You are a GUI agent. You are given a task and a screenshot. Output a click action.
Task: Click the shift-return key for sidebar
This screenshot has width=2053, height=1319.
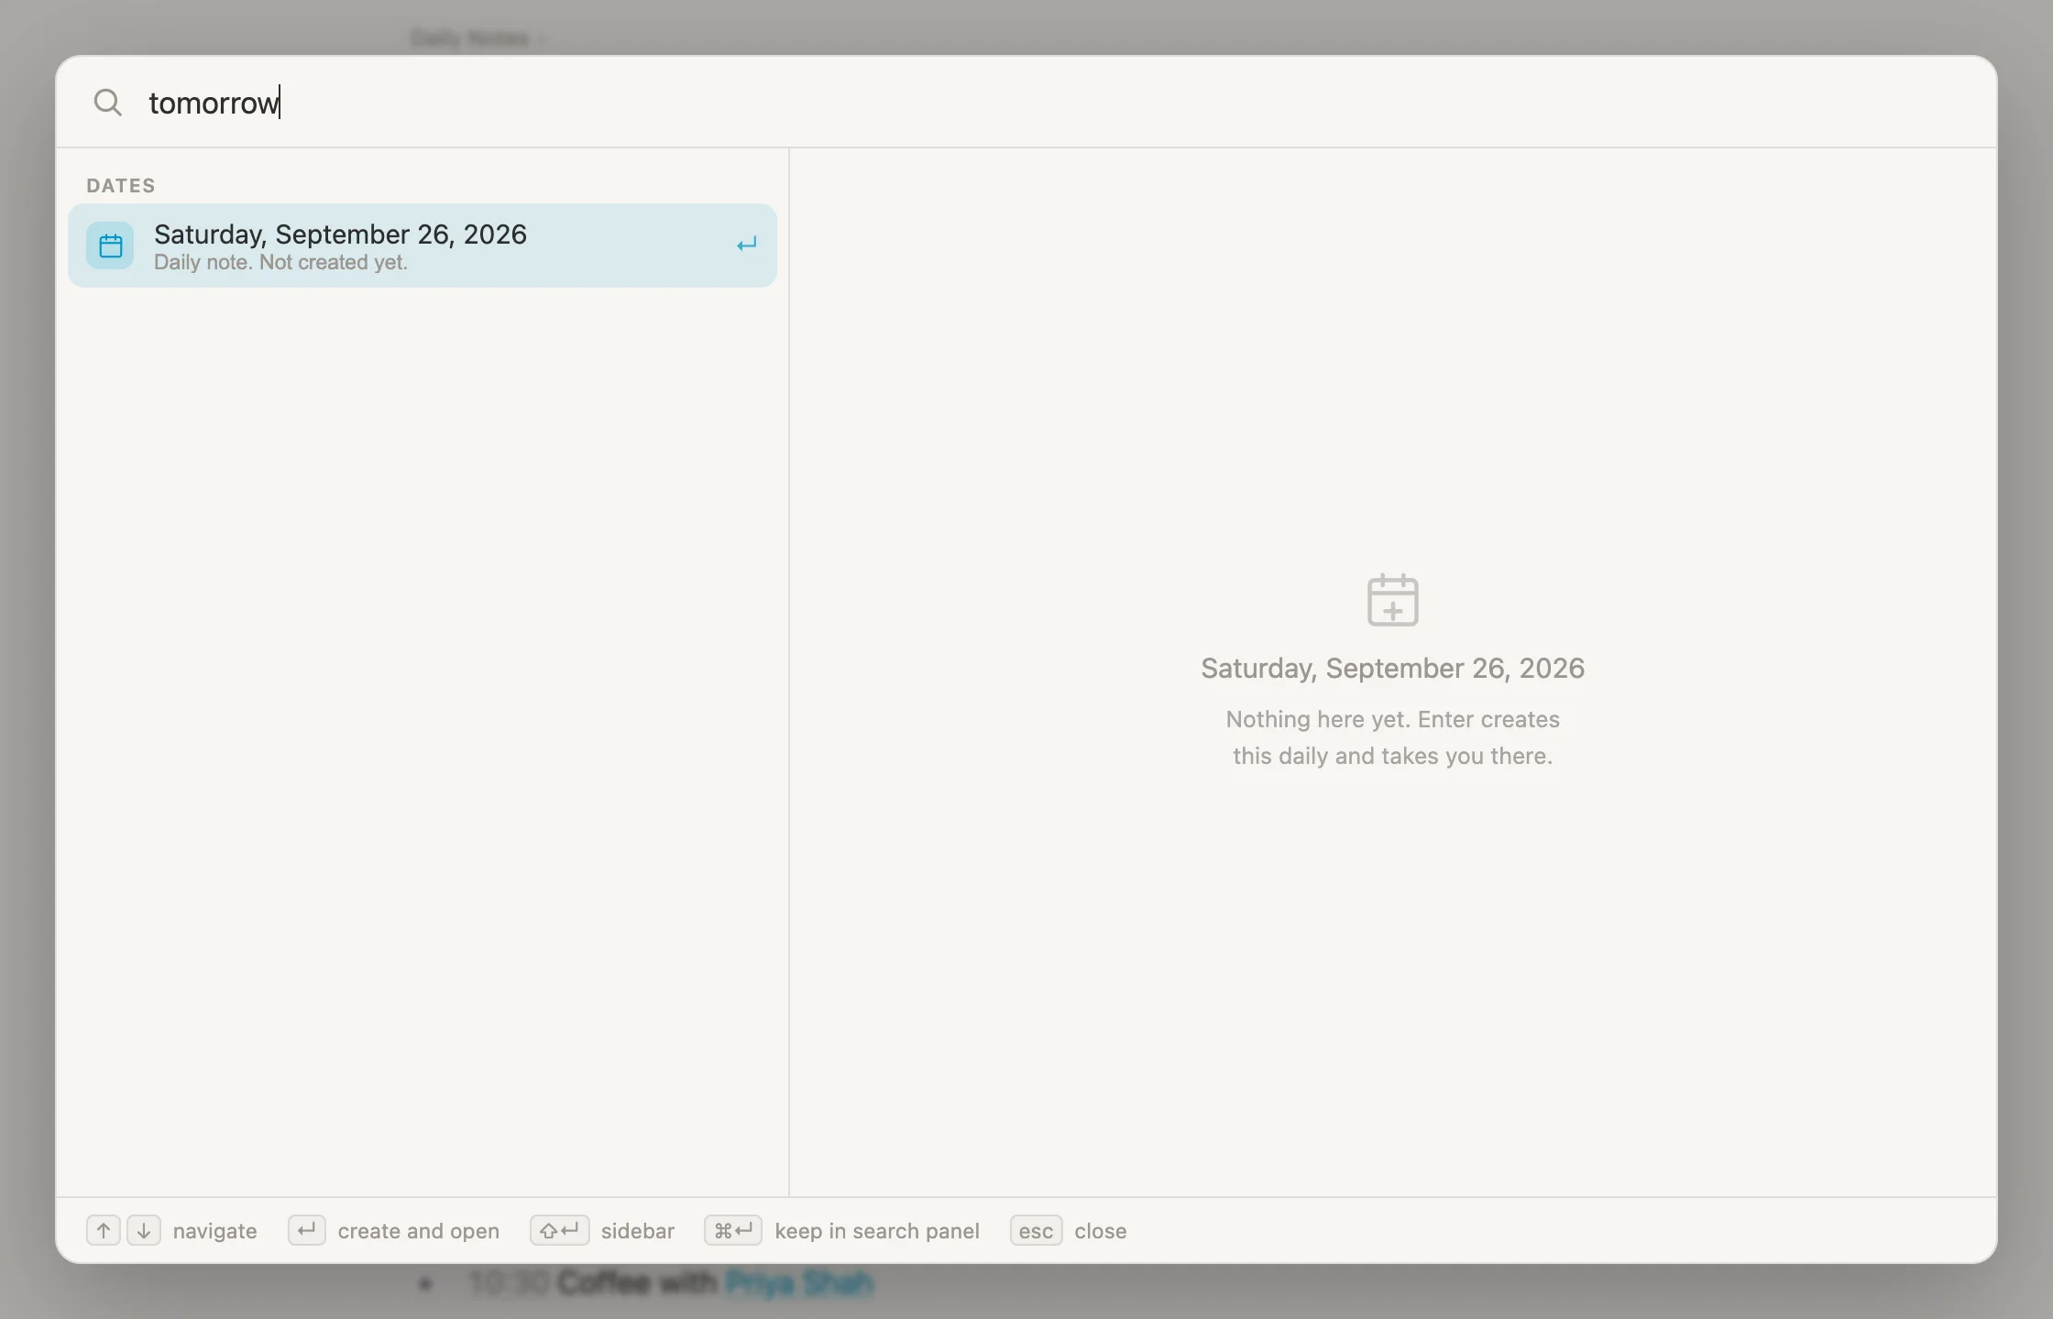559,1230
